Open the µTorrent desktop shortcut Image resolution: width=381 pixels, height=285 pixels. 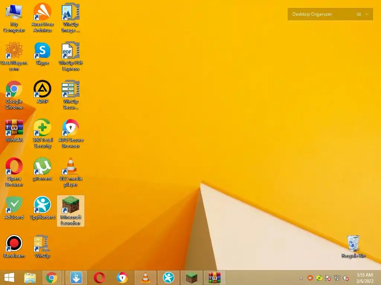tap(42, 169)
